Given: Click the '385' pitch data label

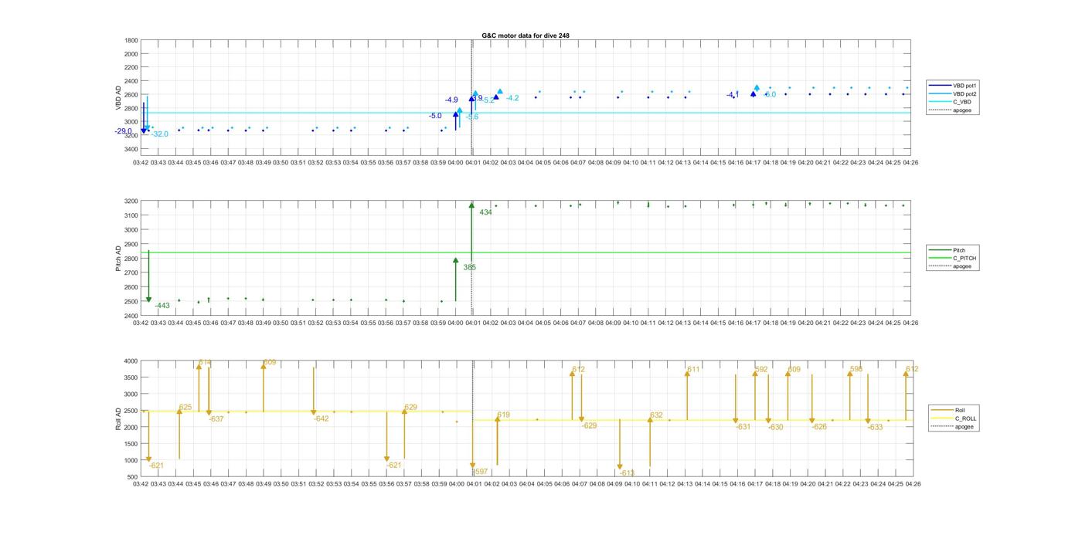Looking at the screenshot, I should (470, 268).
